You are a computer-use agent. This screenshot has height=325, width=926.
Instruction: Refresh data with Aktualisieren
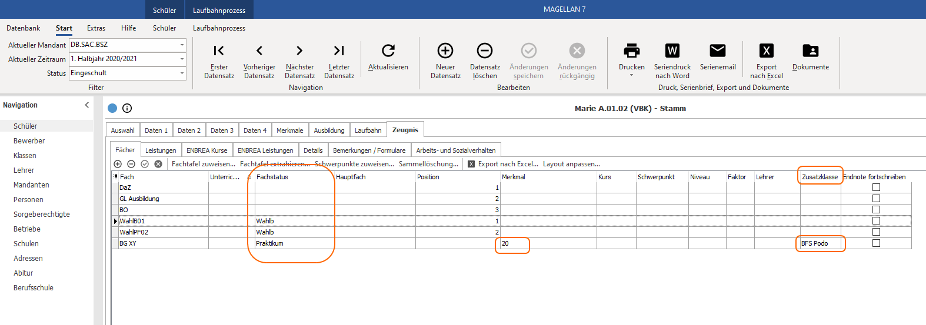[x=388, y=57]
